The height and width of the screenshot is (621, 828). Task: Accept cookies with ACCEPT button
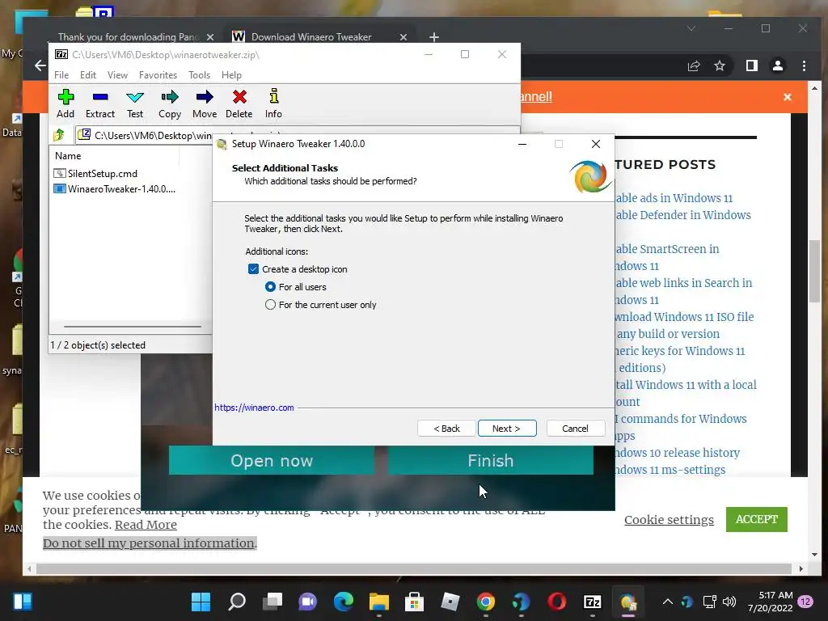coord(756,520)
